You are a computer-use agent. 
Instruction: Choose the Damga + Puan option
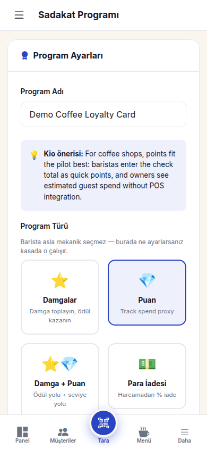60,380
